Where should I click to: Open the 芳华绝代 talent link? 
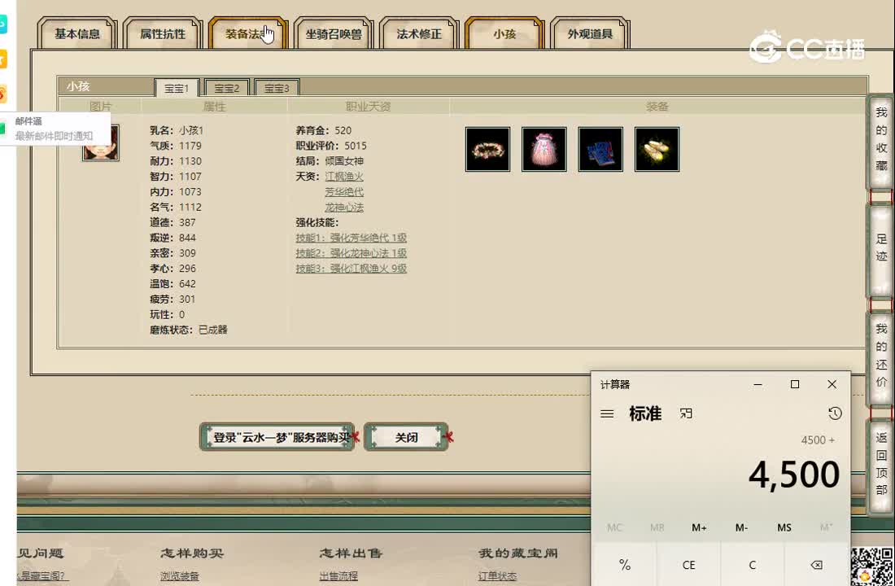(x=344, y=192)
